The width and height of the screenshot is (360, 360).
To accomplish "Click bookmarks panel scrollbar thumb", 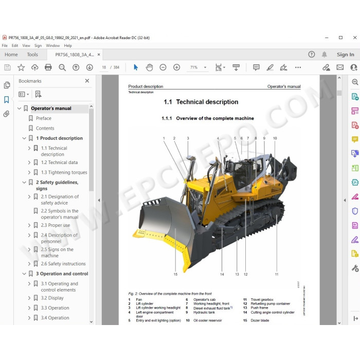I will coord(91,150).
